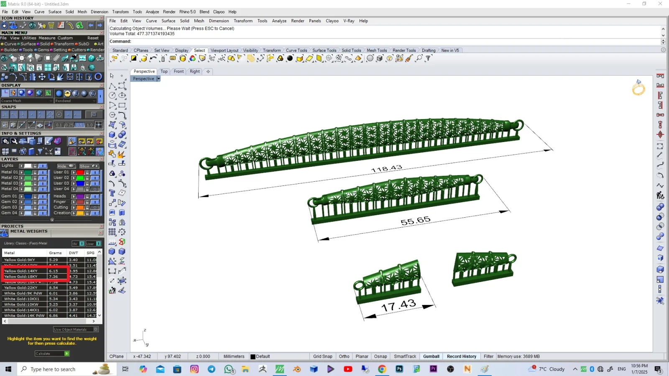This screenshot has height=376, width=669.
Task: Click the gold ring icon in viewport corner
Action: tap(638, 88)
